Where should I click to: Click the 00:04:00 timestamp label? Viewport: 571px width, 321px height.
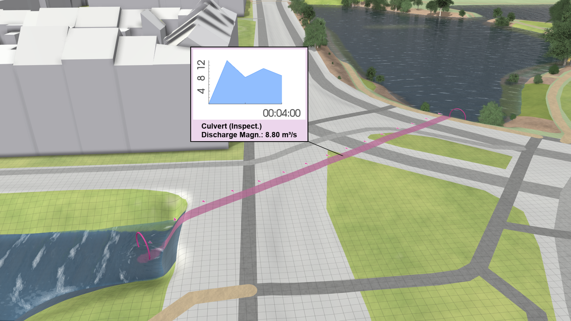pyautogui.click(x=281, y=113)
